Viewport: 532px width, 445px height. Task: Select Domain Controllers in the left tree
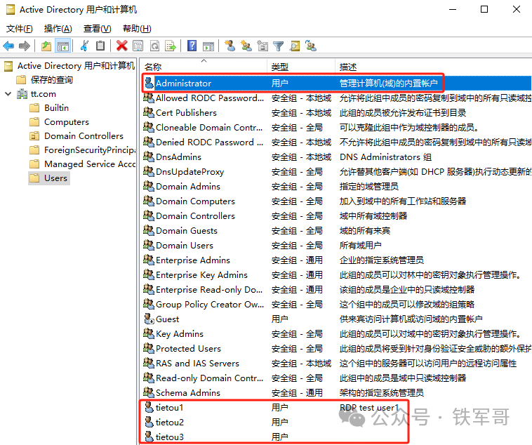[84, 135]
